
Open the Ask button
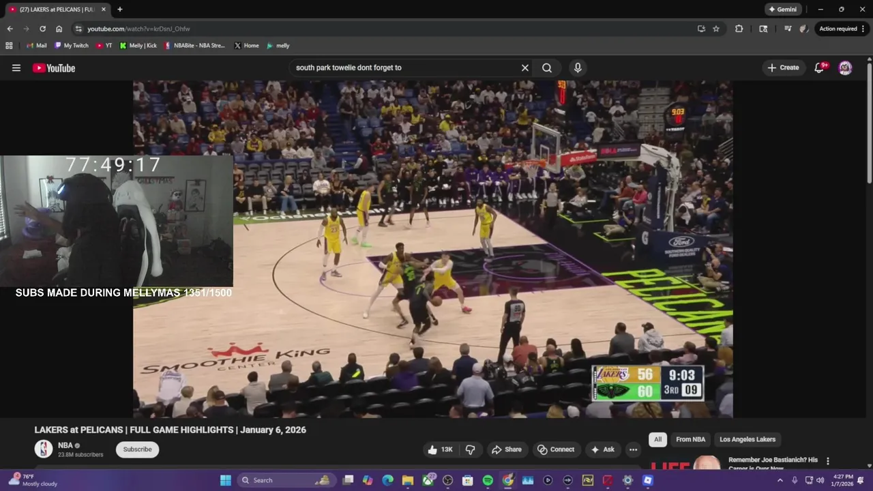click(x=603, y=449)
